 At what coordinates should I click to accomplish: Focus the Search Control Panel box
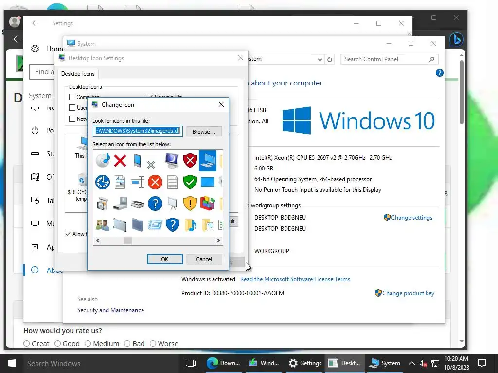coord(390,59)
